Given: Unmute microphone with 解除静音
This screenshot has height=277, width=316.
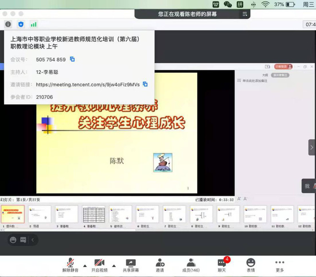Looking at the screenshot, I should 70,265.
